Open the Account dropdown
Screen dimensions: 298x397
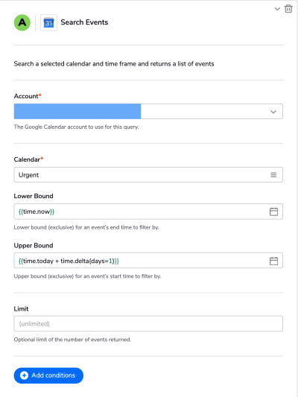pyautogui.click(x=148, y=111)
